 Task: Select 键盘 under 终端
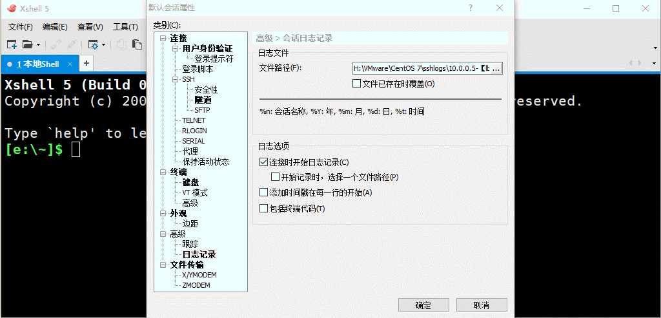tap(190, 183)
